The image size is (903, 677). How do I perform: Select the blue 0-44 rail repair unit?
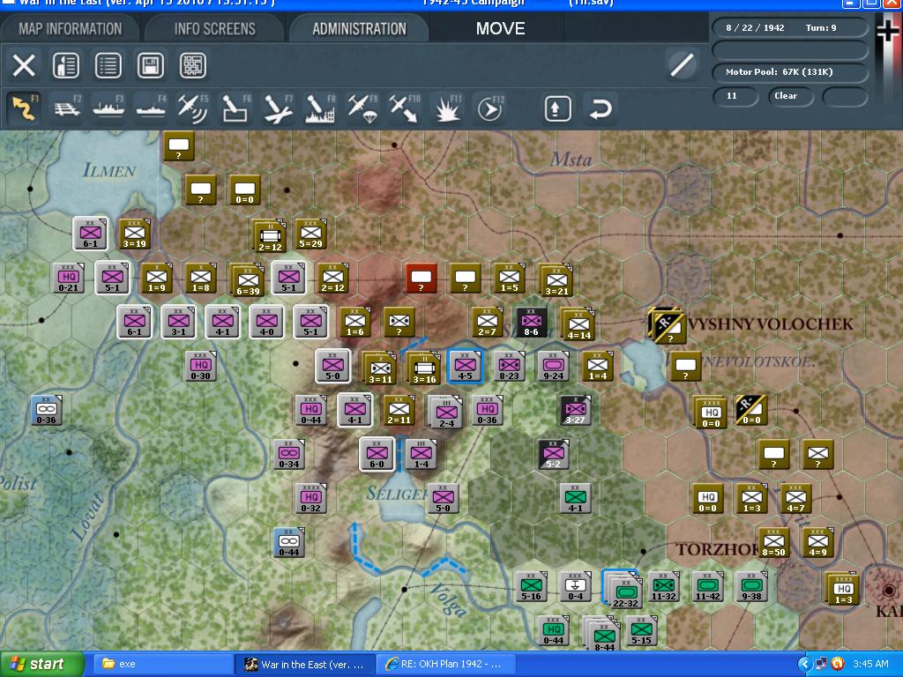[288, 542]
